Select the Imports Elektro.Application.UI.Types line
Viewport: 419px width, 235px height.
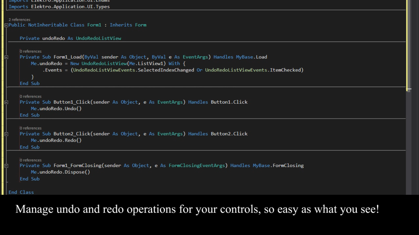point(59,6)
